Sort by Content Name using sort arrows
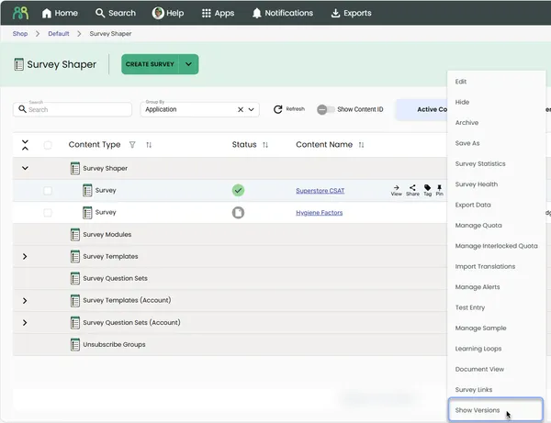The width and height of the screenshot is (551, 423). 361,145
